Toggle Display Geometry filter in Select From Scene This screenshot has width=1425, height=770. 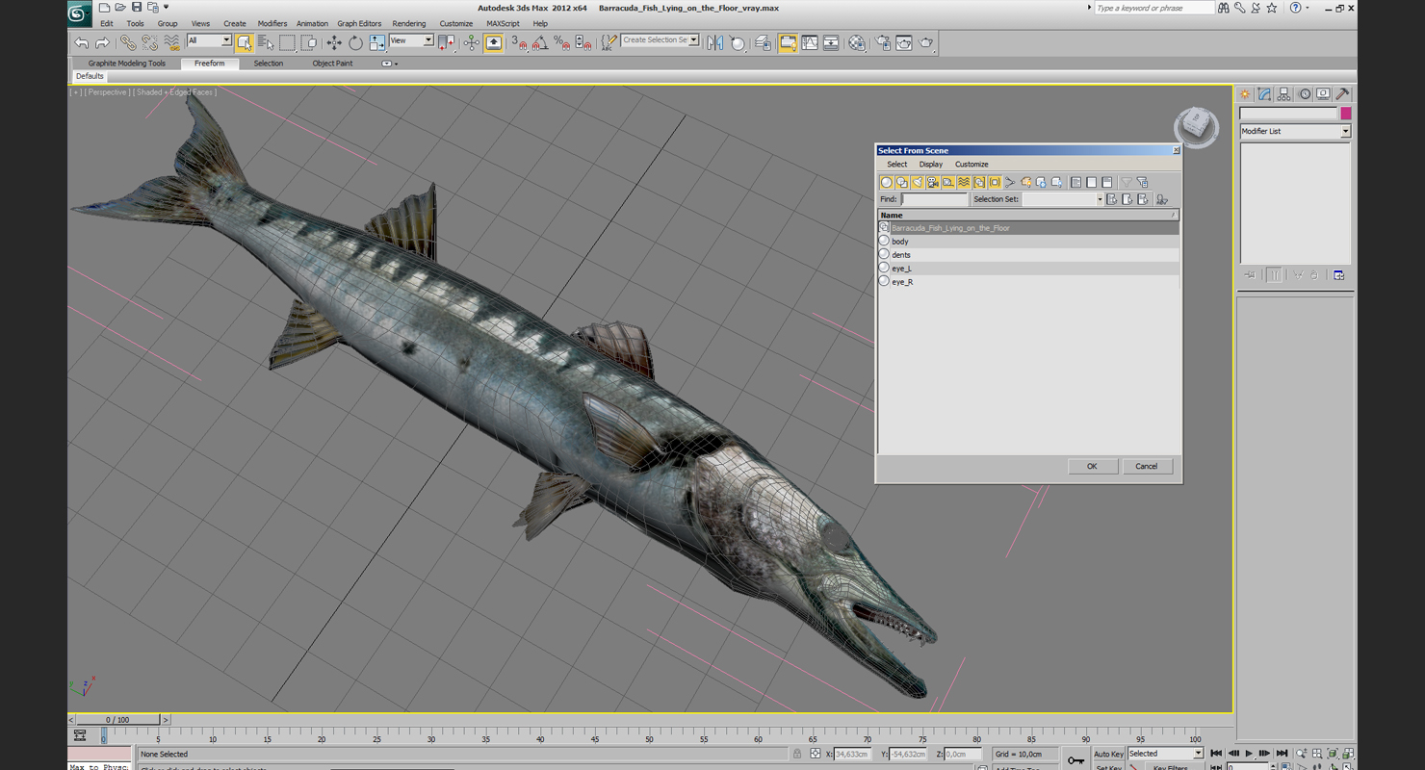coord(887,182)
